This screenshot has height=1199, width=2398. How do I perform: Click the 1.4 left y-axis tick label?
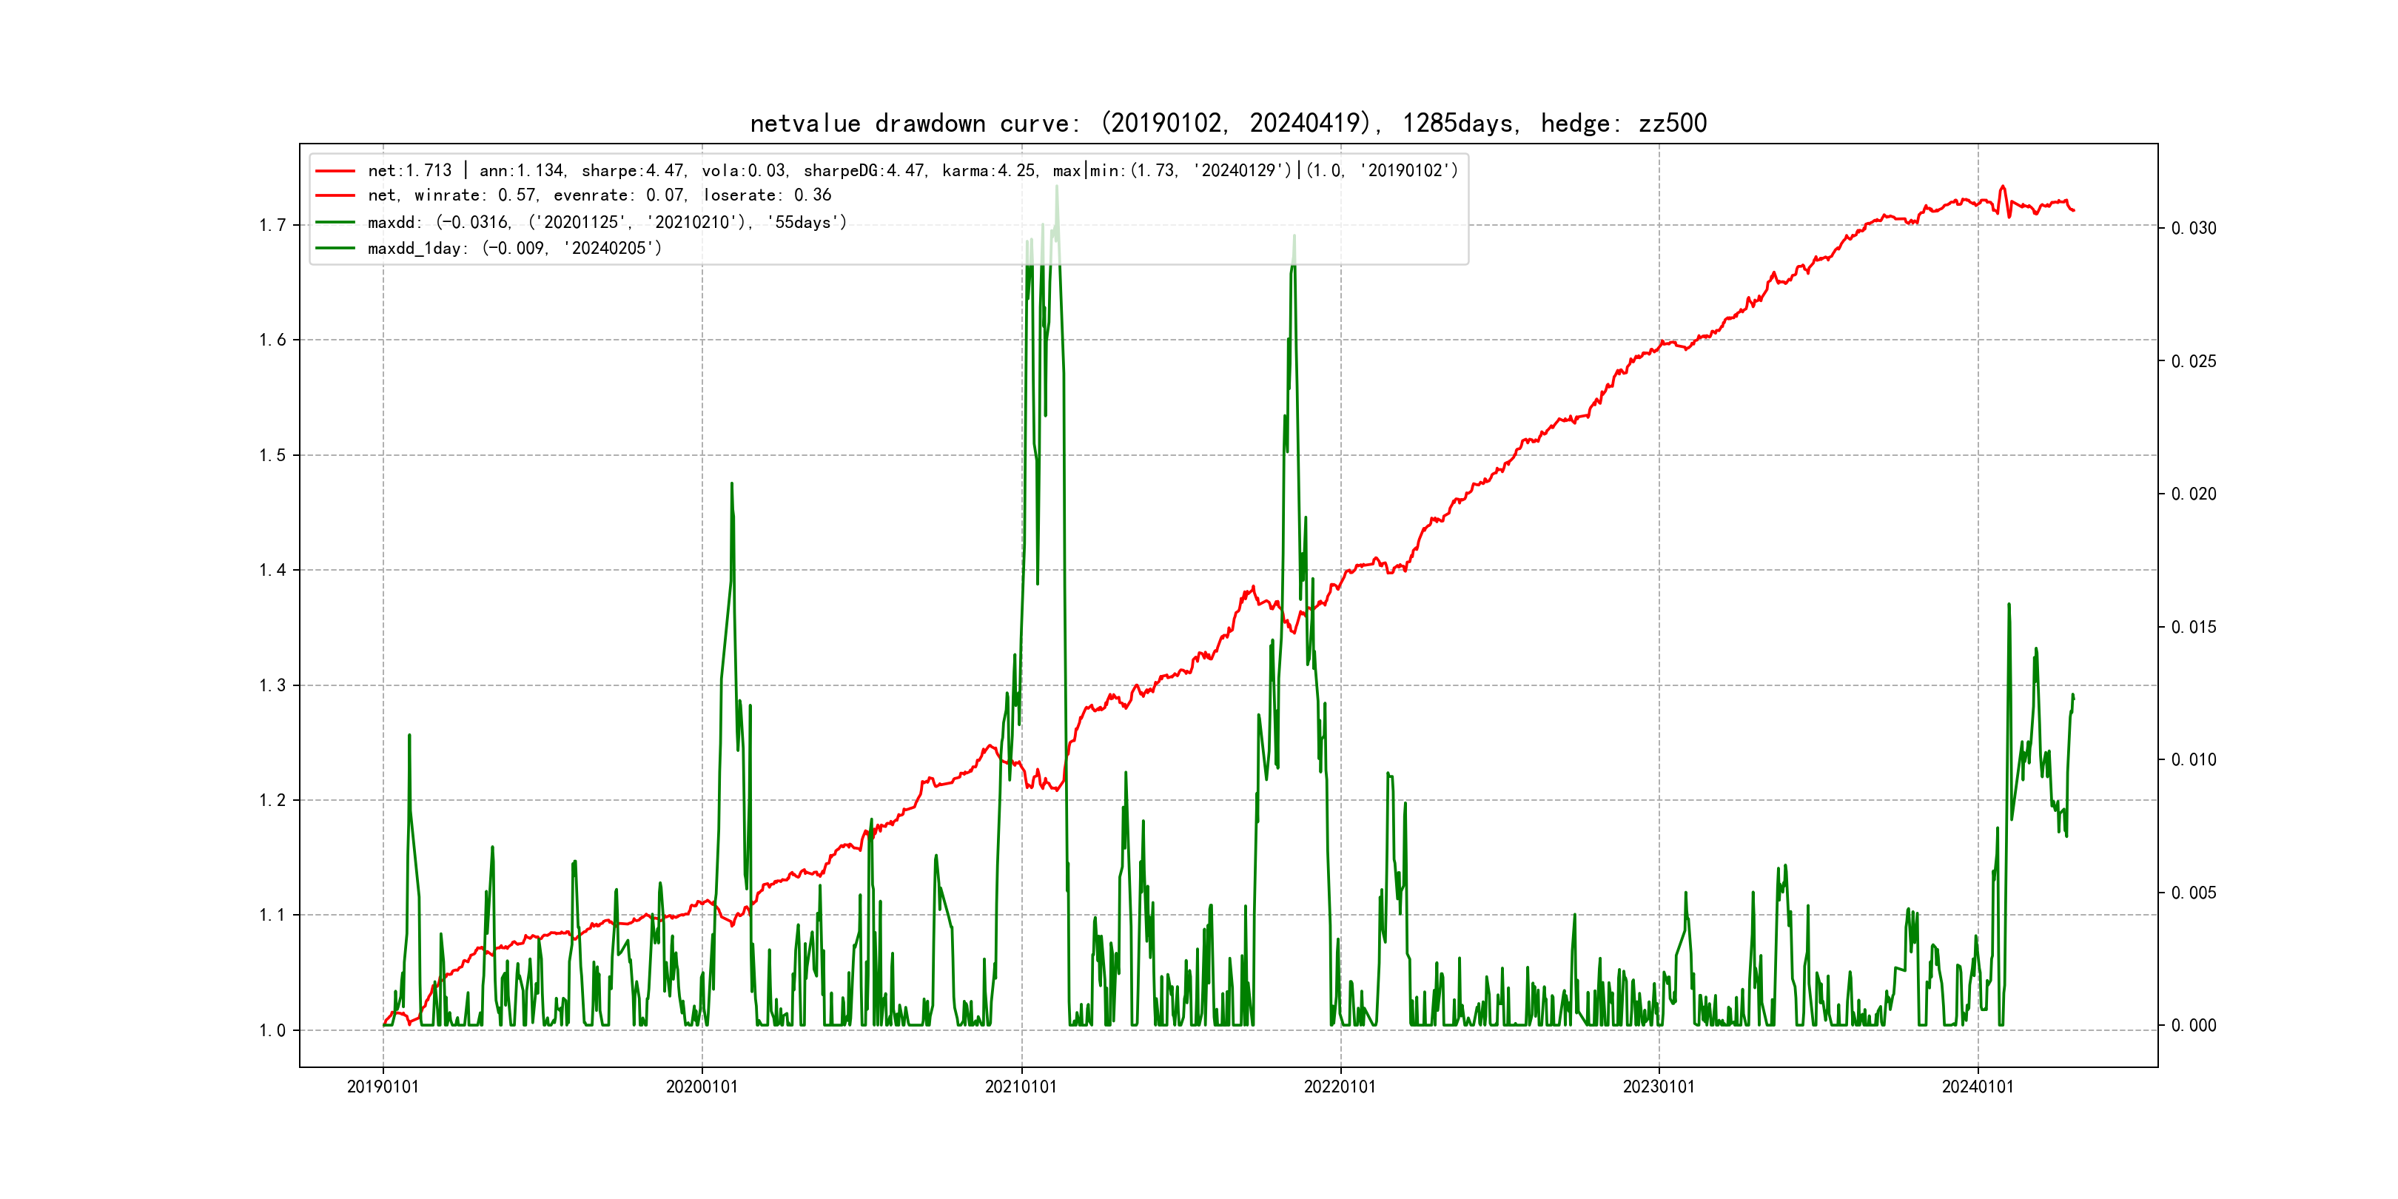273,571
